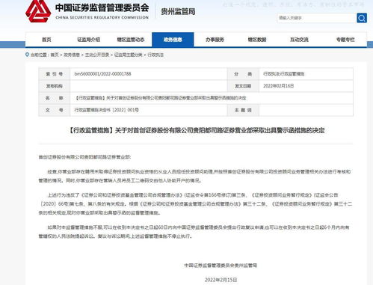Focus the keyword search input field
This screenshot has width=373, height=285.
[x=316, y=18]
